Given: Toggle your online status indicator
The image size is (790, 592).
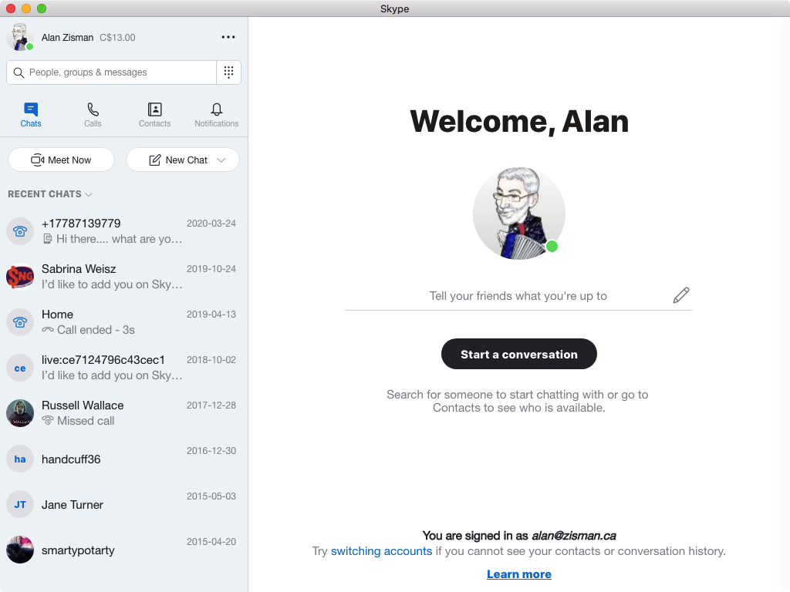Looking at the screenshot, I should 29,45.
